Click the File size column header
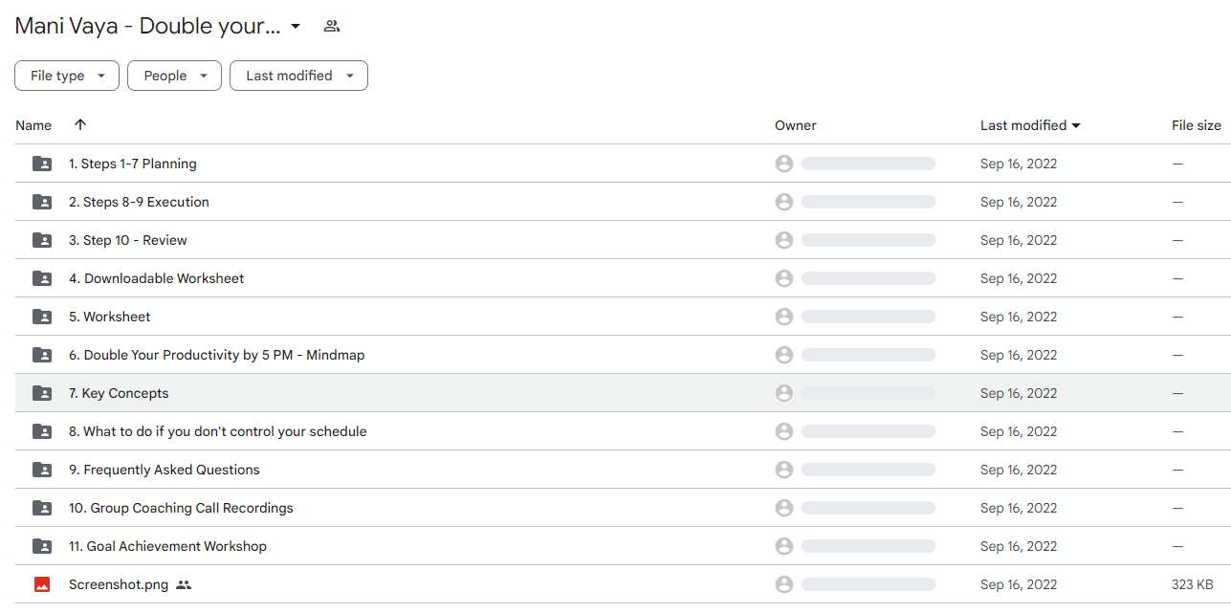 coord(1197,125)
